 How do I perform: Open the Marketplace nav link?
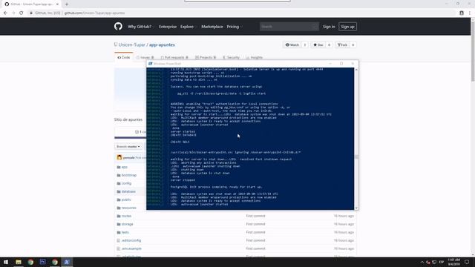(212, 27)
